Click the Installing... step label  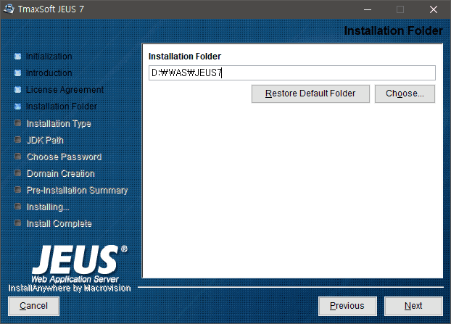click(48, 207)
